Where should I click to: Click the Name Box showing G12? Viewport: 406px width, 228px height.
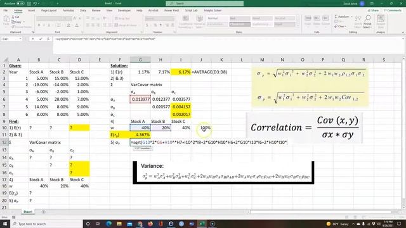coord(10,39)
